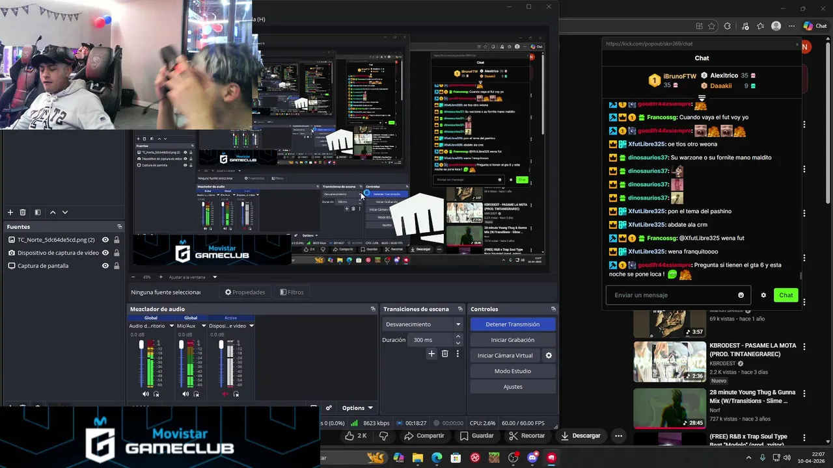Click the dislike thumbs-down icon on YouTube

pyautogui.click(x=383, y=435)
